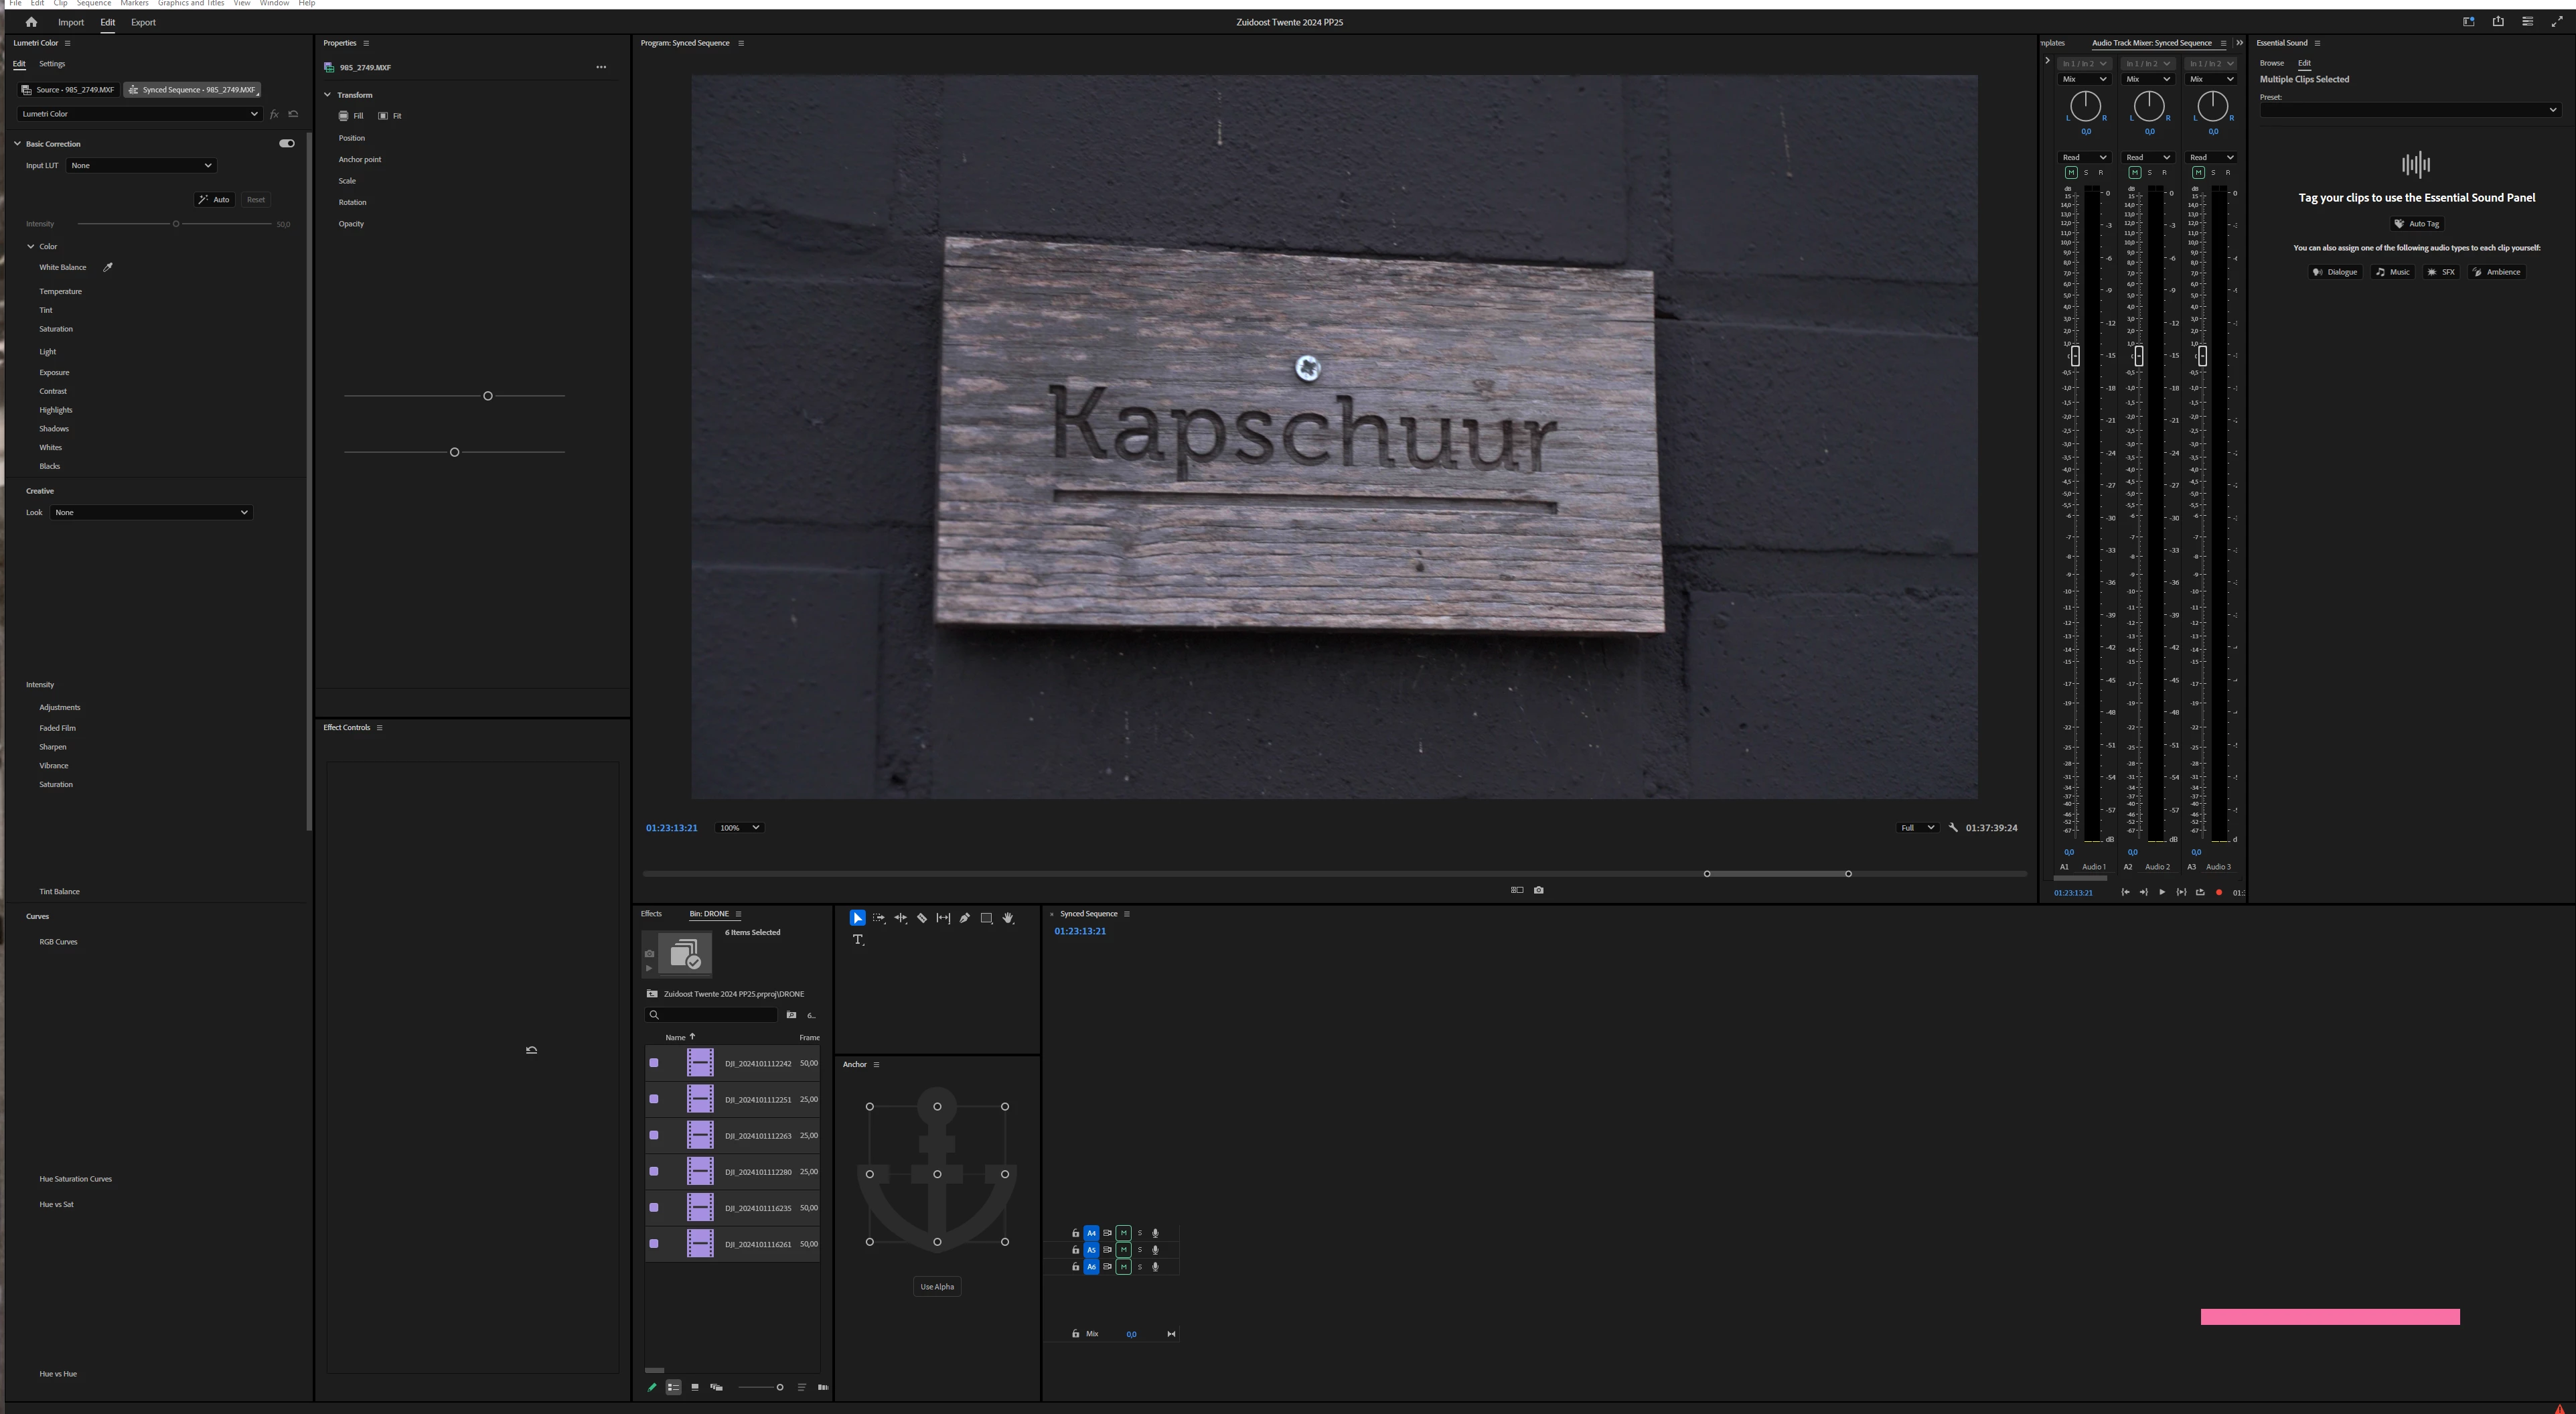Click the Use Alpha button
The width and height of the screenshot is (2576, 1414).
pos(937,1287)
